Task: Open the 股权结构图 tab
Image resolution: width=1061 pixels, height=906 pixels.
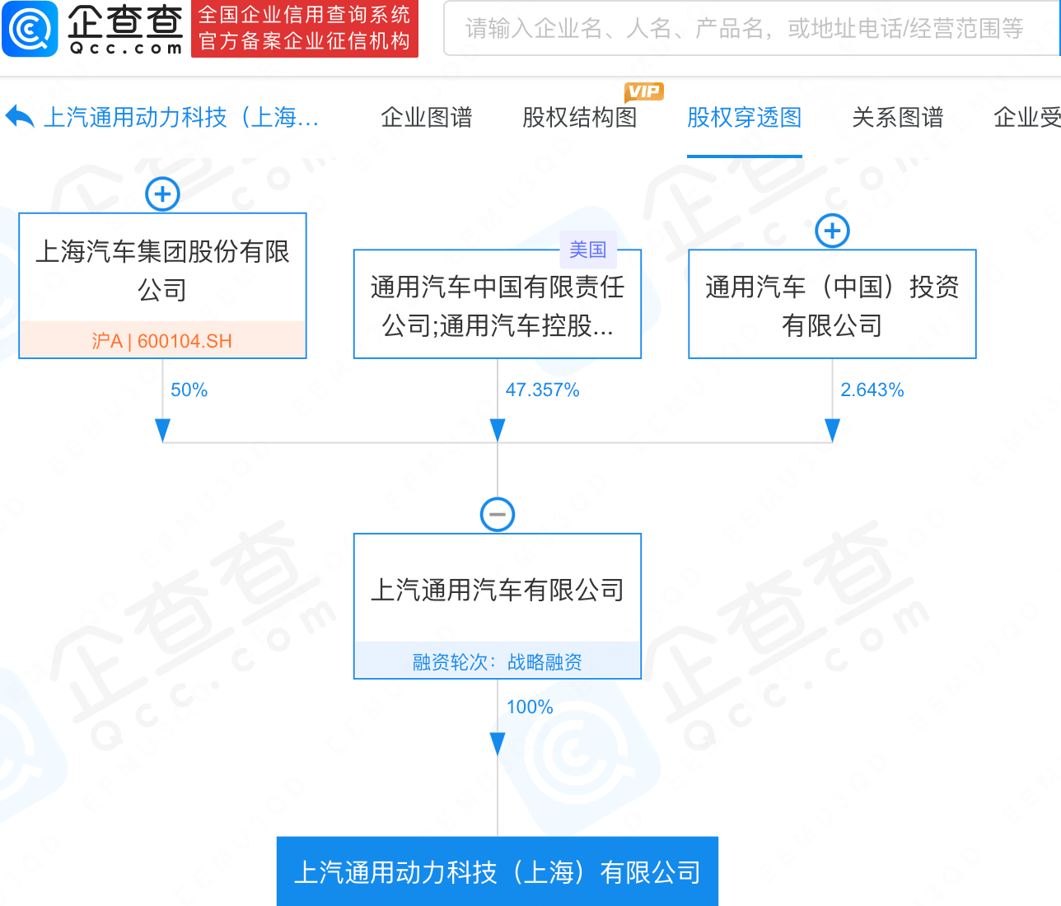Action: pyautogui.click(x=580, y=118)
